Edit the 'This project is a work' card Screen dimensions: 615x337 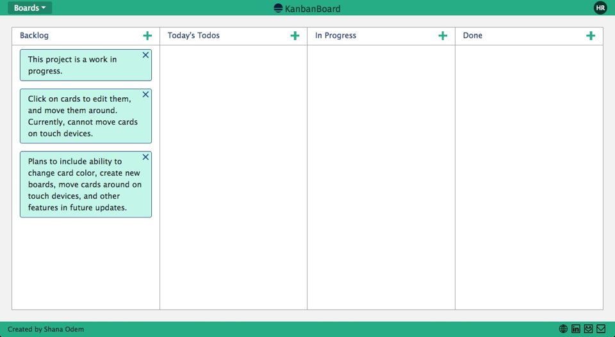pyautogui.click(x=77, y=65)
